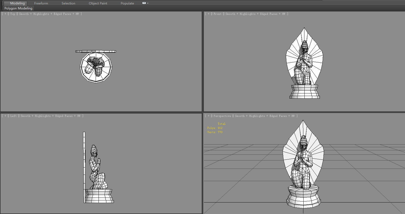Open the Populate ribbon tab
Viewport: 405px width, 214px height.
click(x=127, y=3)
